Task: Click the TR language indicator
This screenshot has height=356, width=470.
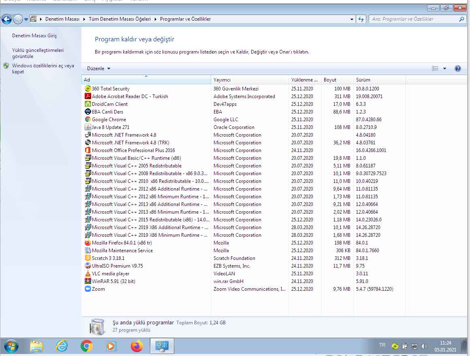Action: pos(382,345)
